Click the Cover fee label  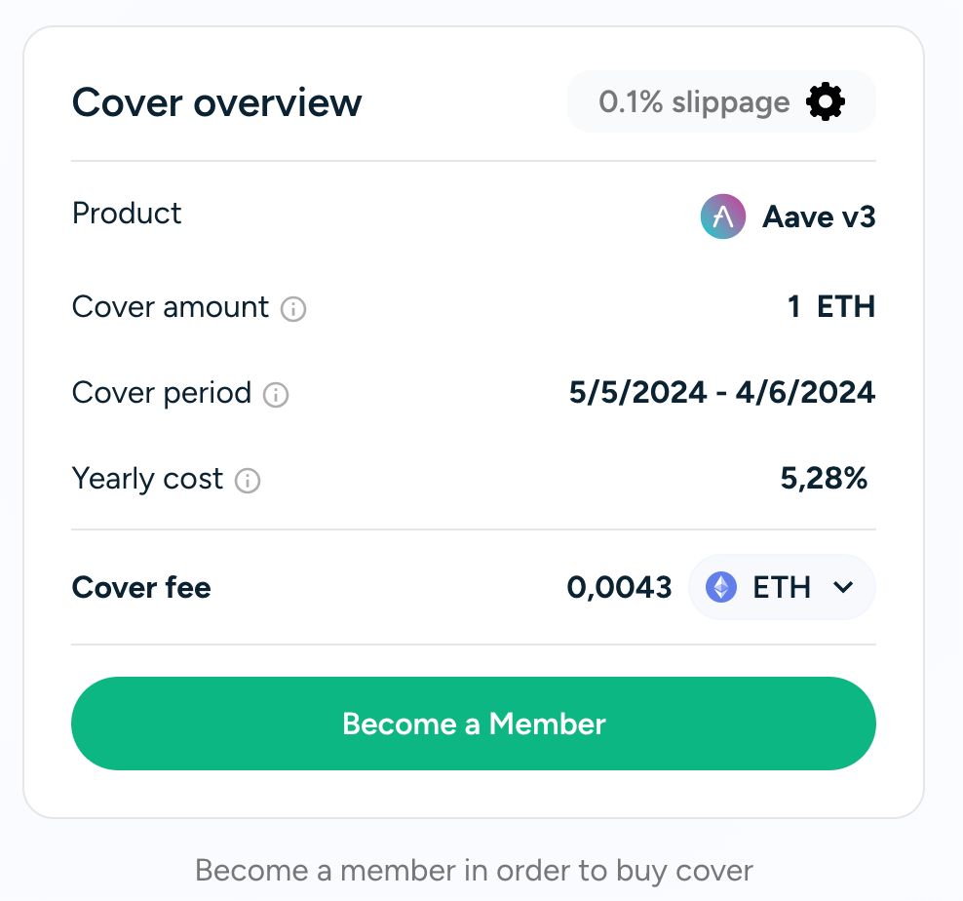coord(141,587)
